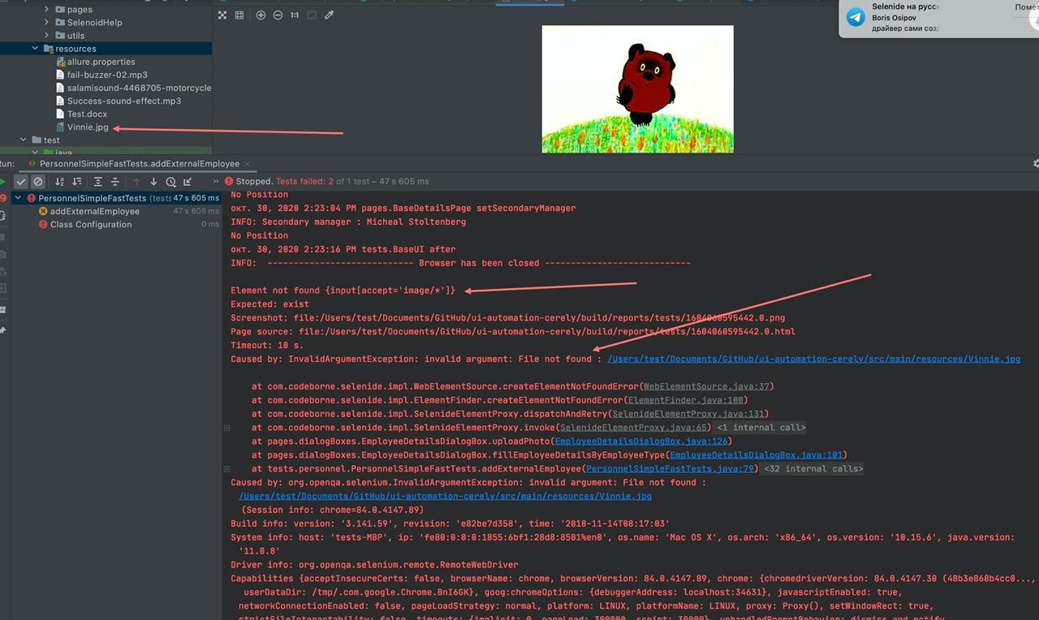The image size is (1039, 620).
Task: Open test history clock icon
Action: [x=170, y=182]
